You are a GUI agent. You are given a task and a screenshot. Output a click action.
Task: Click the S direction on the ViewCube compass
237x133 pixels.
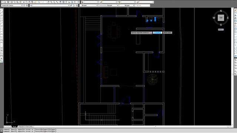pyautogui.click(x=221, y=25)
